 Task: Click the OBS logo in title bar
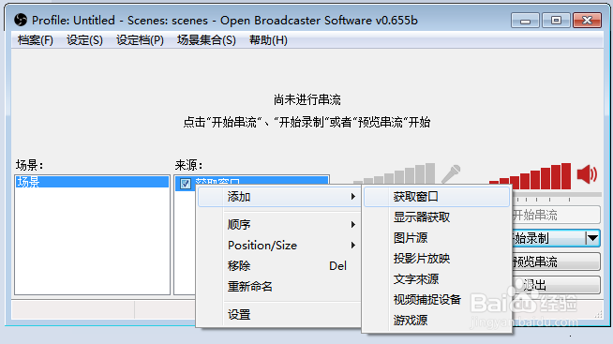click(x=21, y=20)
